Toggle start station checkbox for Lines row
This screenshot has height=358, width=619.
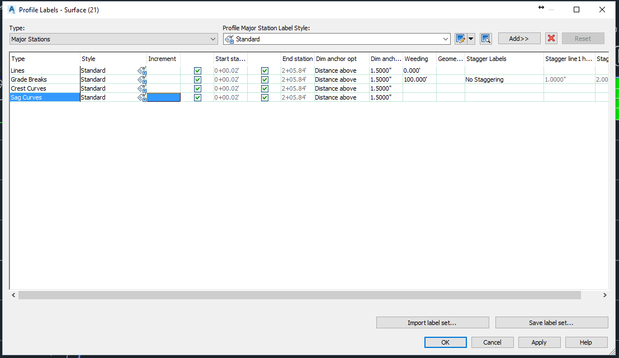197,70
